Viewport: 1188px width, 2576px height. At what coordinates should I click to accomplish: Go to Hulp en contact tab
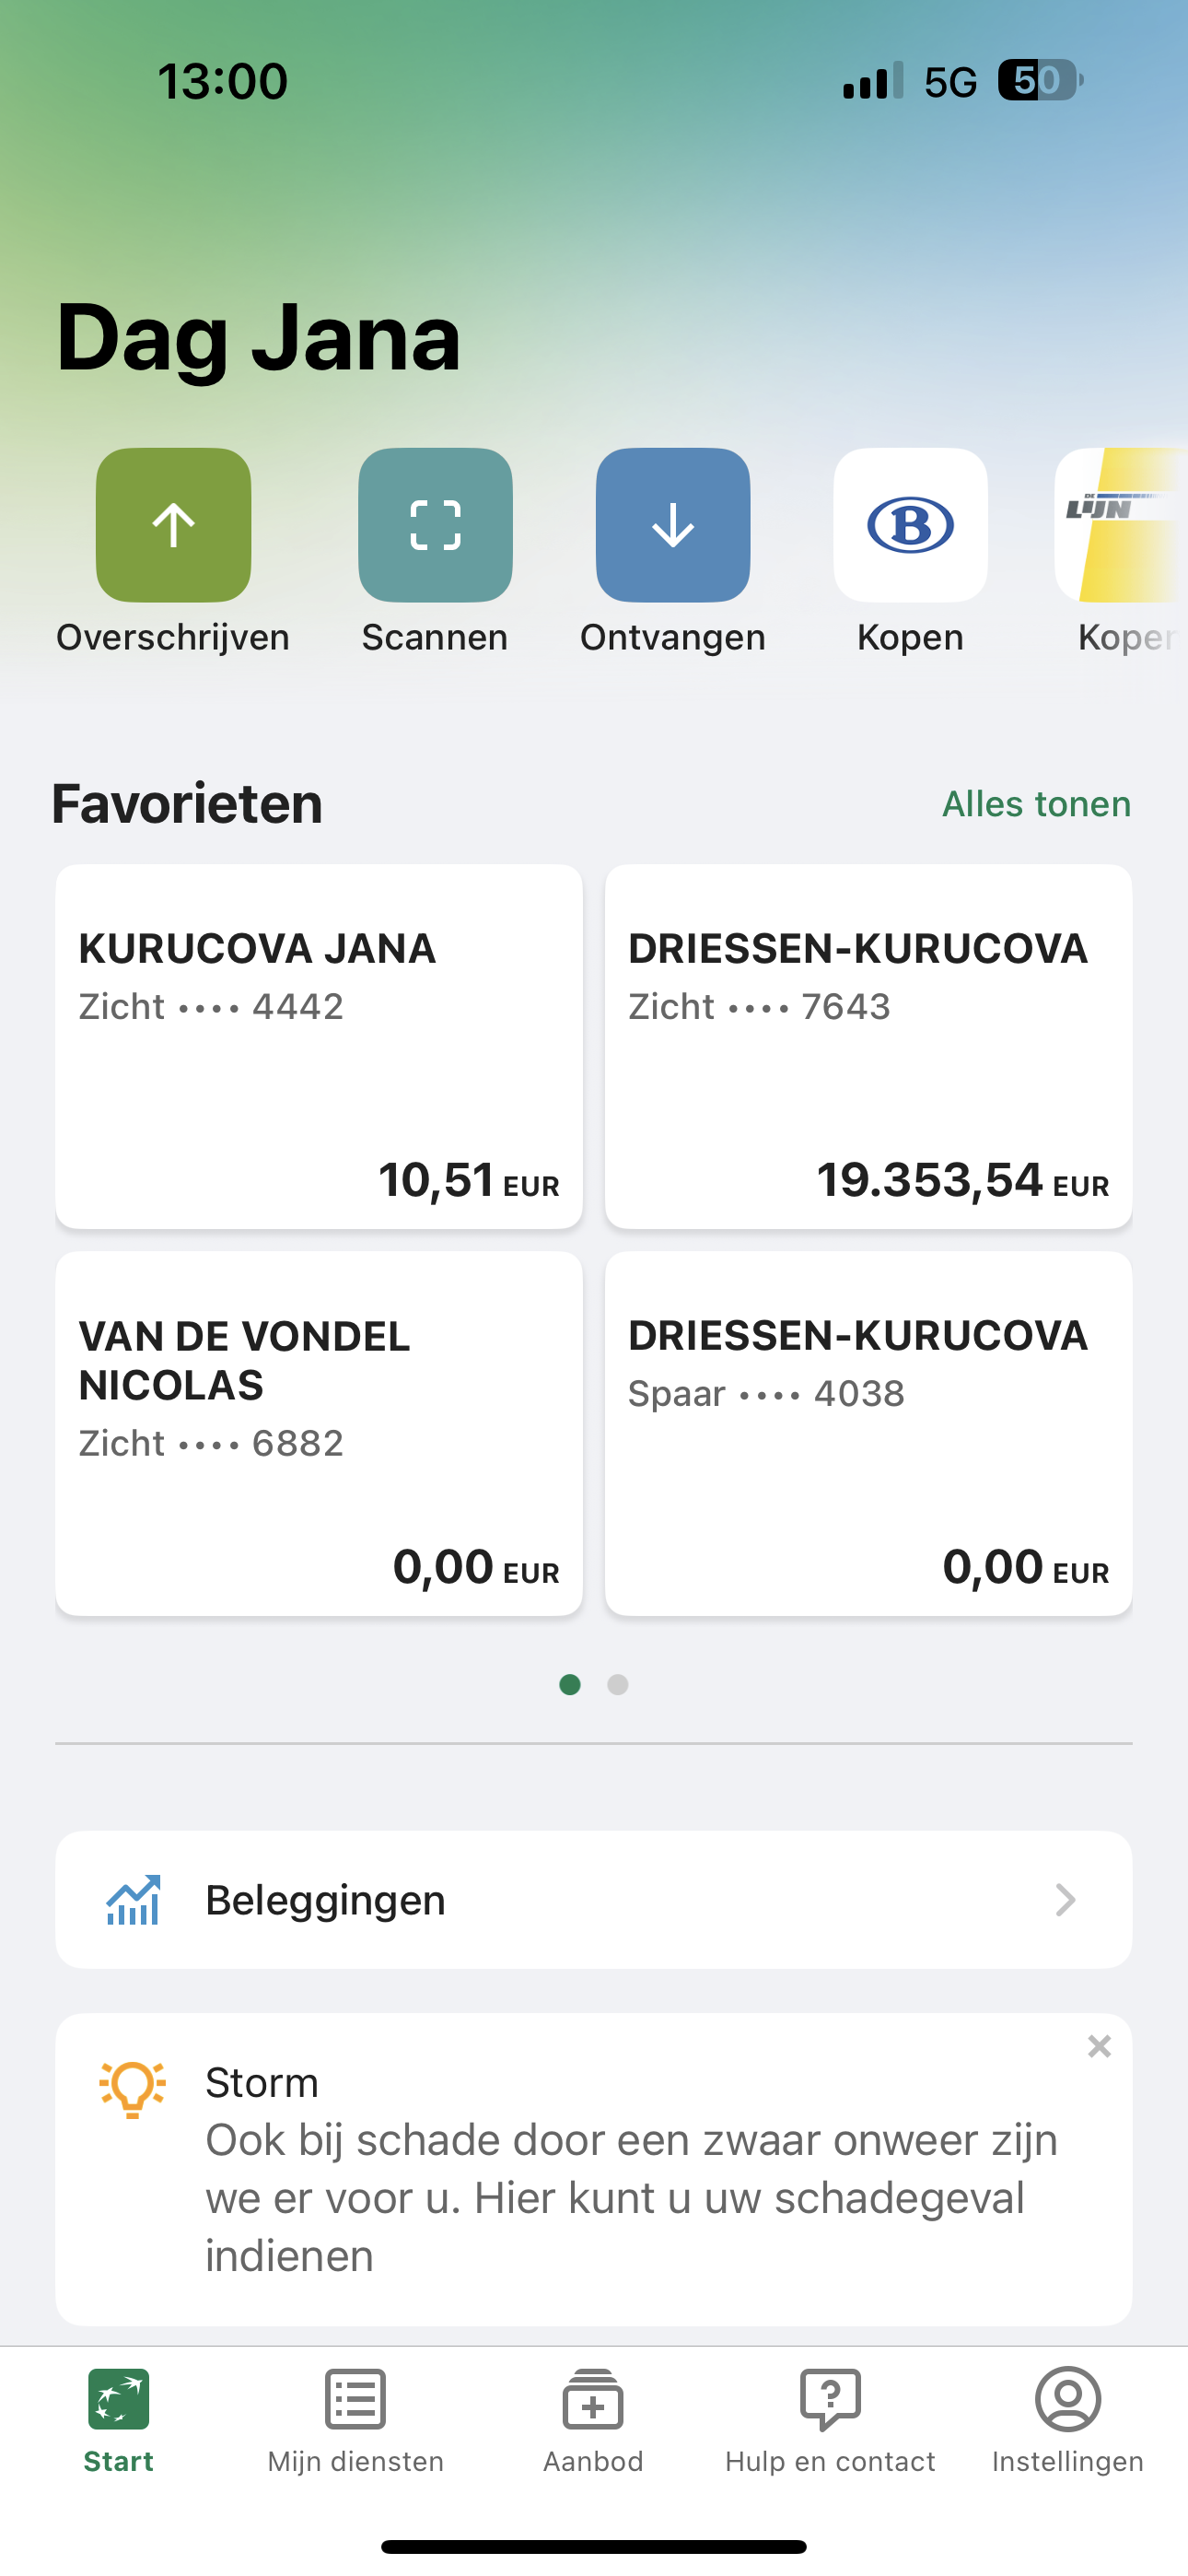[x=830, y=2418]
